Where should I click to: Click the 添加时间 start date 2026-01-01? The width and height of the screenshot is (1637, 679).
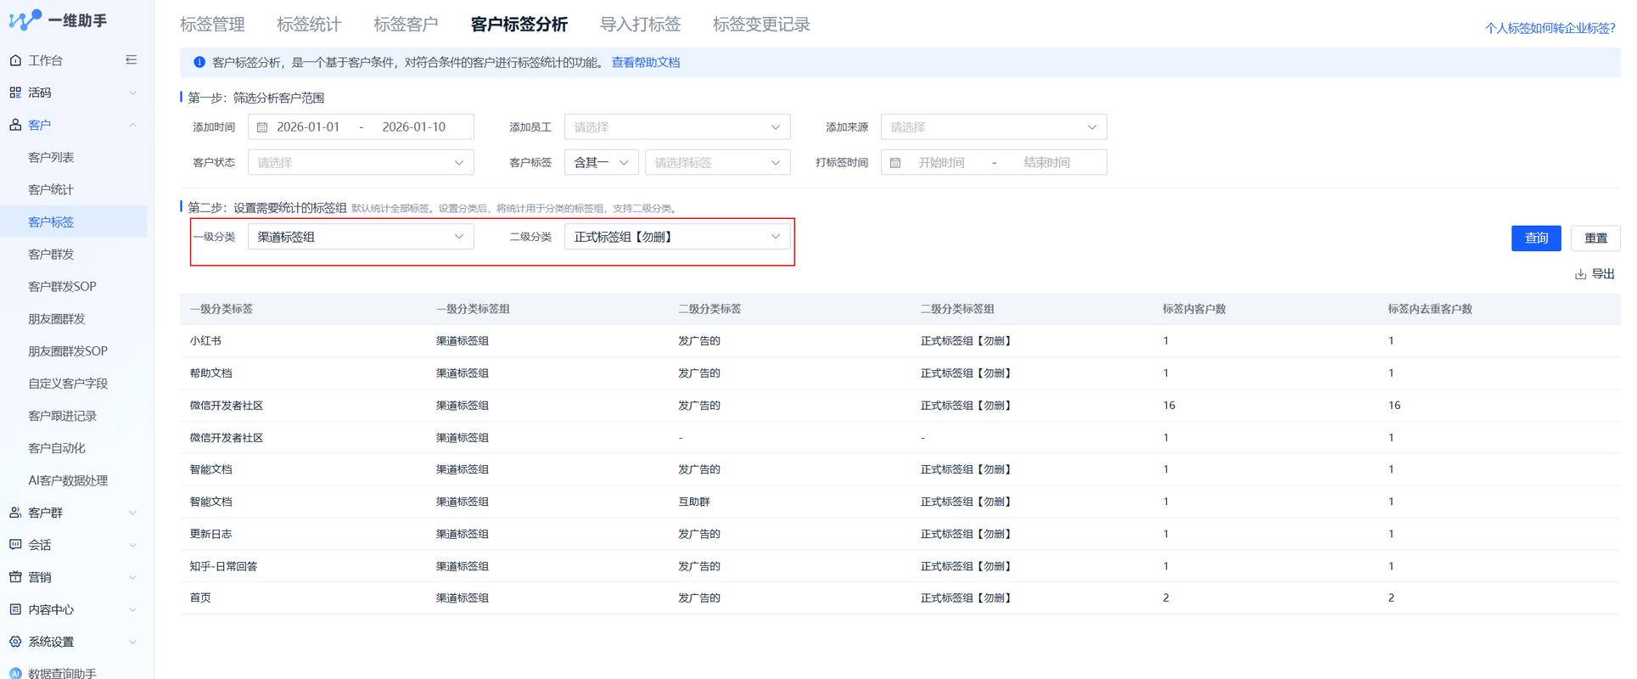[x=308, y=127]
